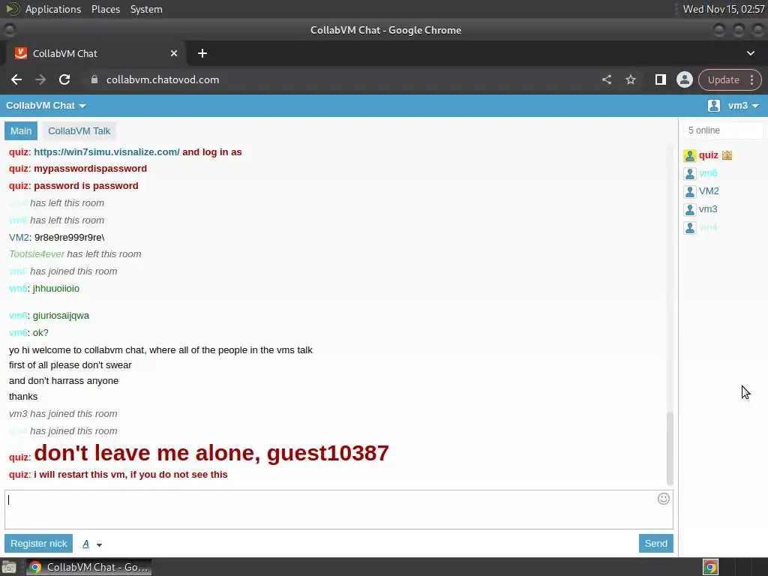Image resolution: width=768 pixels, height=576 pixels.
Task: Open Chrome's three-dot menu
Action: [x=751, y=79]
